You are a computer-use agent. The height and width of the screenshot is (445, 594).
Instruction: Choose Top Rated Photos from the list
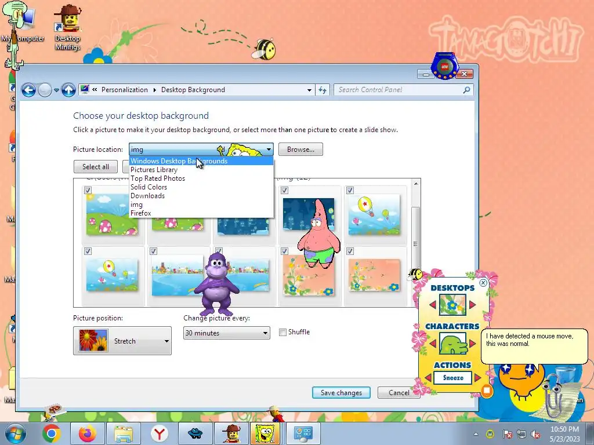201,178
